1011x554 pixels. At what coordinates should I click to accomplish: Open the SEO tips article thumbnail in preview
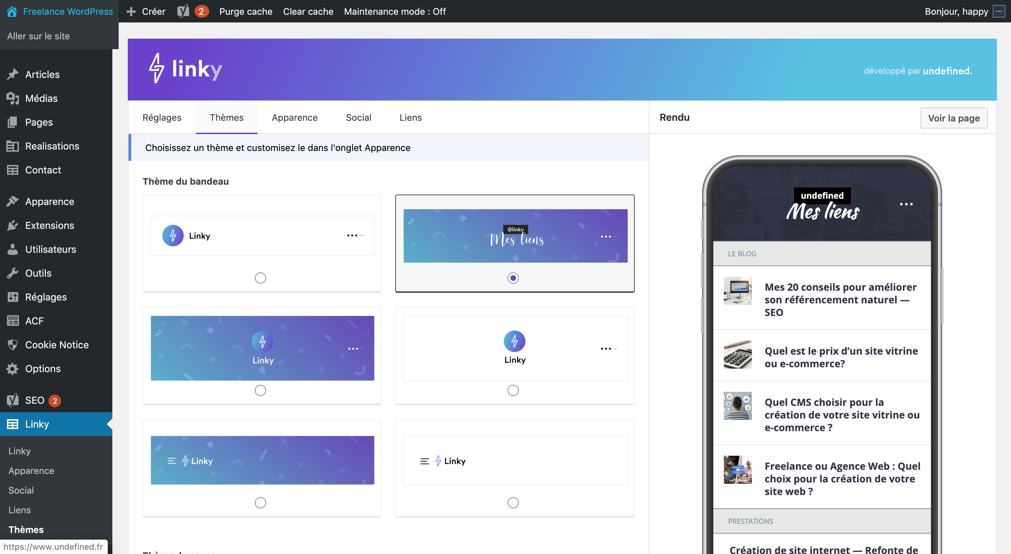pos(738,291)
